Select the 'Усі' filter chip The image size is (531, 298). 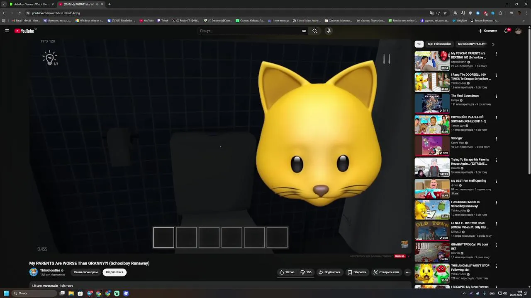coord(419,44)
